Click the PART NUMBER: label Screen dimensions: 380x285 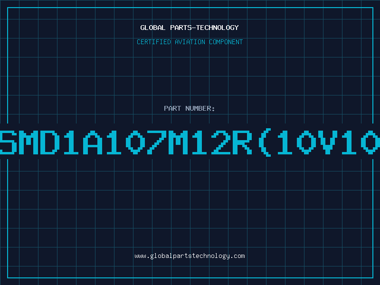pos(190,108)
